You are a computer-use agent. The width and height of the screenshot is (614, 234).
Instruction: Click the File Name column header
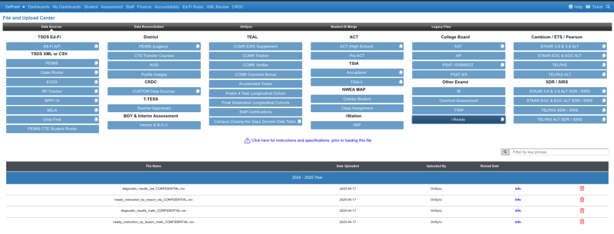(153, 166)
